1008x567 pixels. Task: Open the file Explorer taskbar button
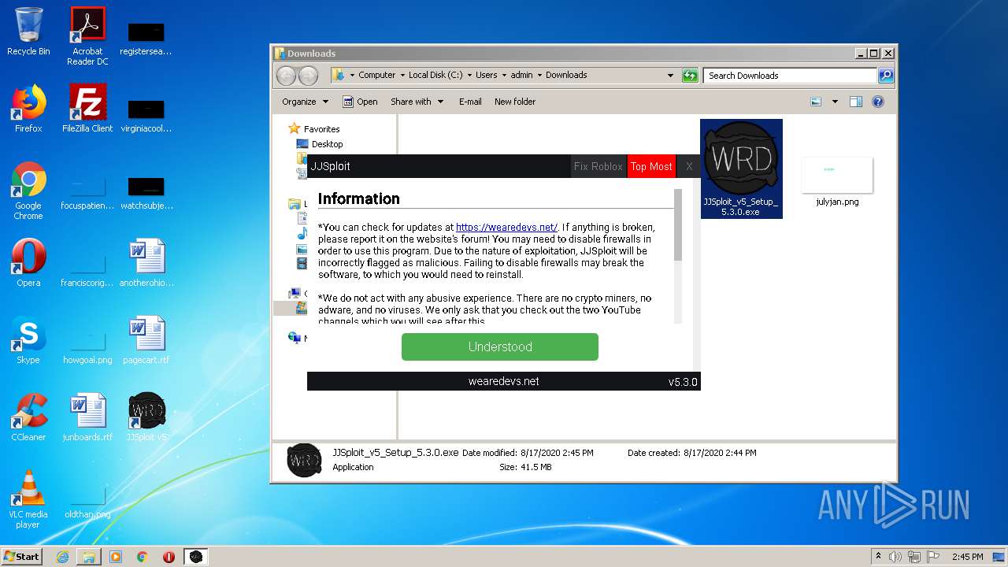pyautogui.click(x=89, y=557)
